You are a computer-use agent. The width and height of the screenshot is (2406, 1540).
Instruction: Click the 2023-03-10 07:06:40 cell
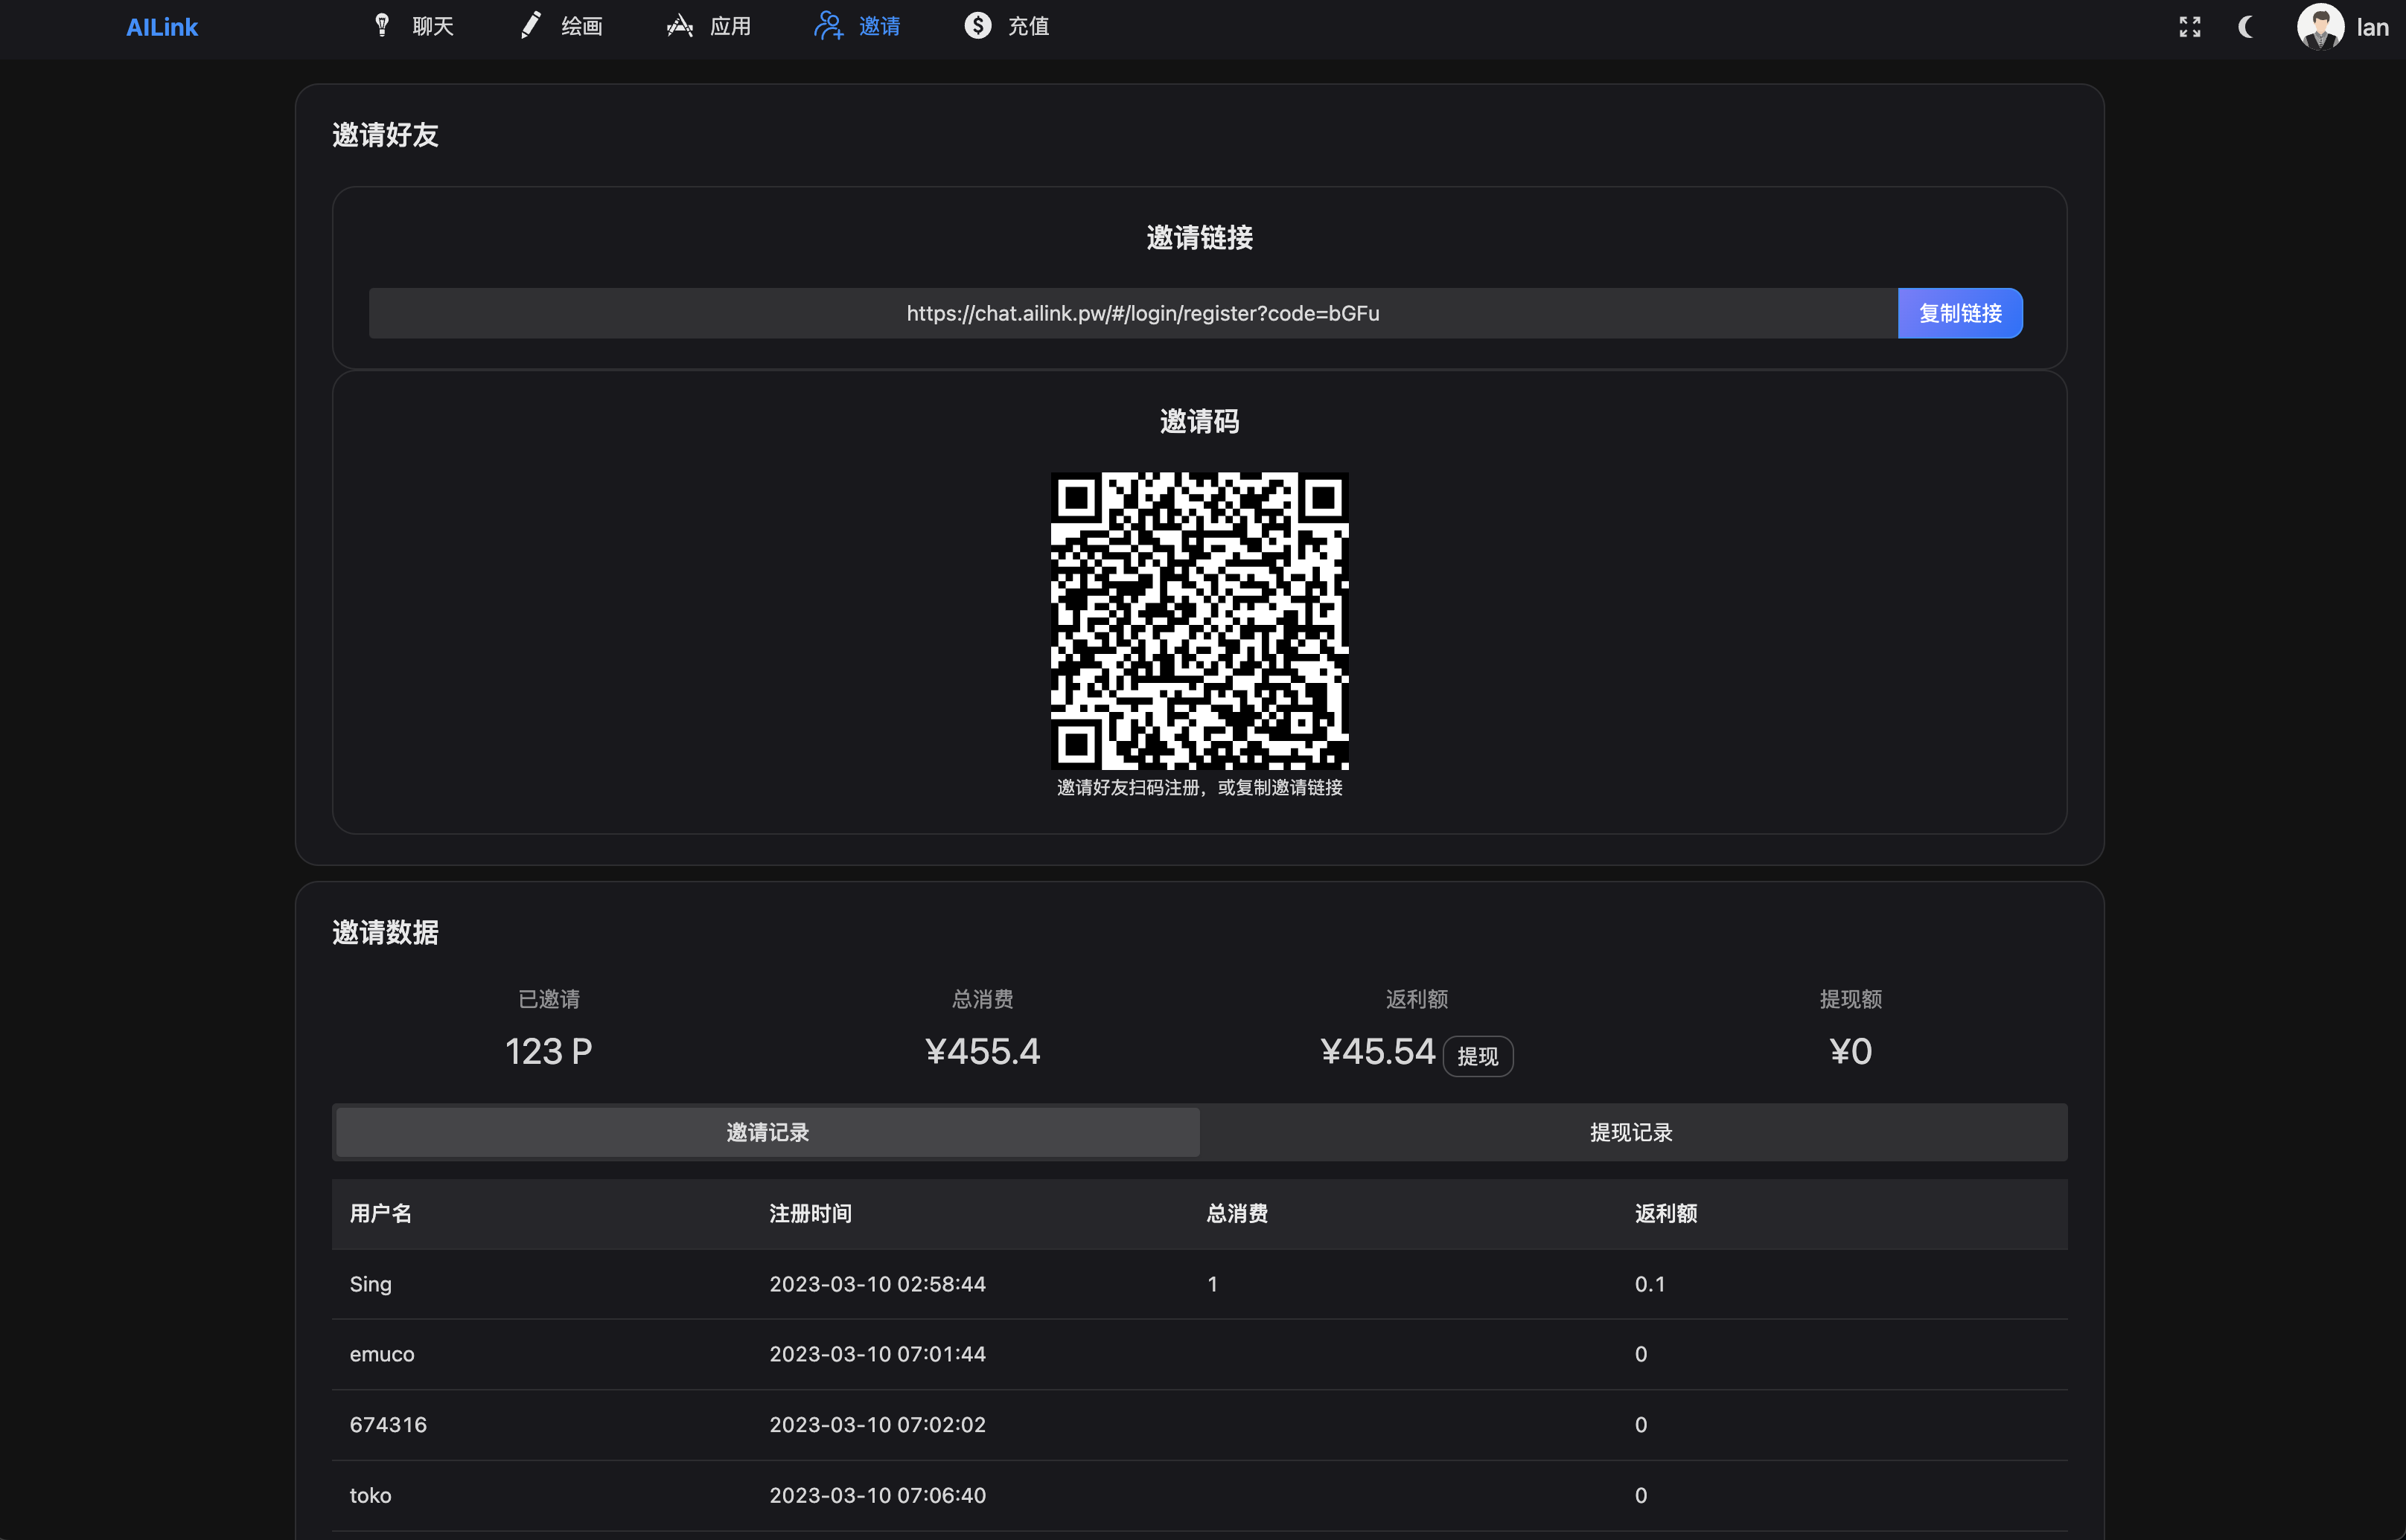pyautogui.click(x=878, y=1495)
